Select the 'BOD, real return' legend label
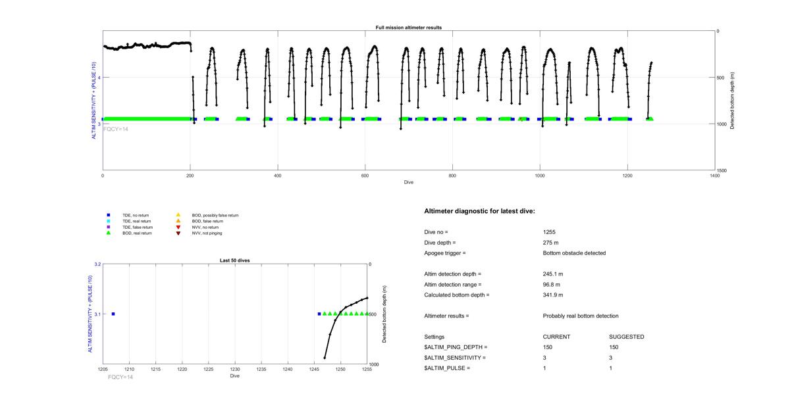The height and width of the screenshot is (409, 790). click(137, 233)
